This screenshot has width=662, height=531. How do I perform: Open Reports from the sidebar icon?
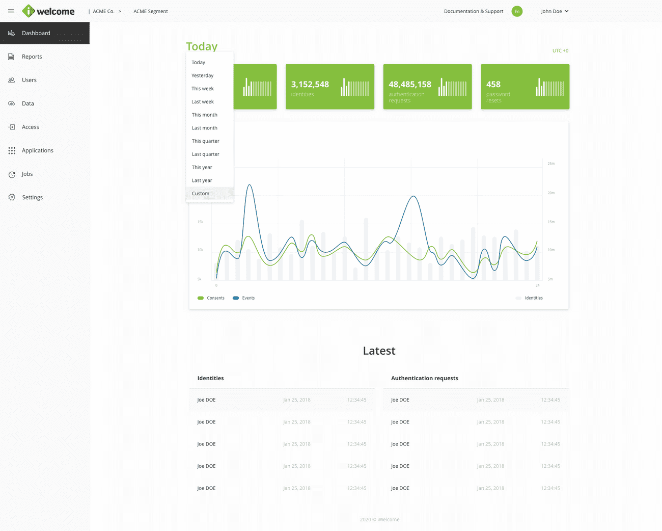click(x=11, y=57)
